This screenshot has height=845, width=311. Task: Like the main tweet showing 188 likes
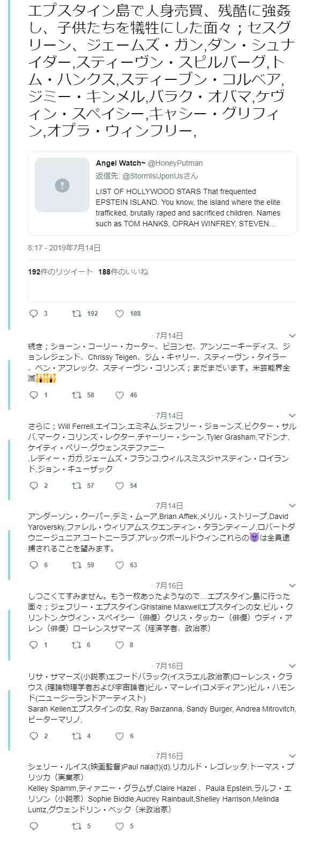pos(120,314)
